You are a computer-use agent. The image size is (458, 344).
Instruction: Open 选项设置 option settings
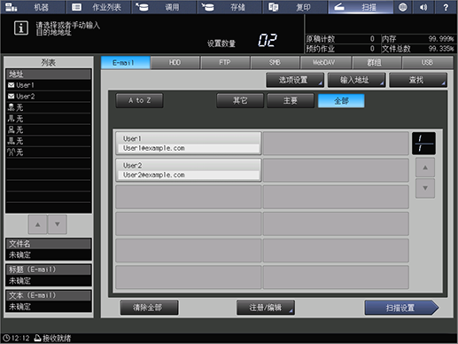(x=295, y=80)
